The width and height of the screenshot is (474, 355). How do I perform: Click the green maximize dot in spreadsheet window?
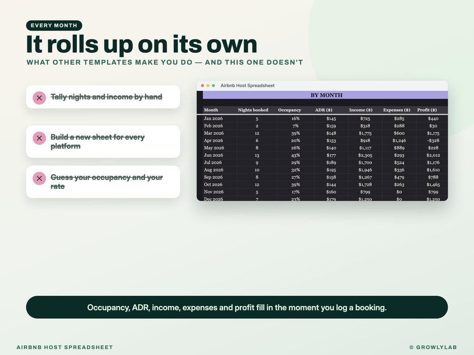[213, 86]
